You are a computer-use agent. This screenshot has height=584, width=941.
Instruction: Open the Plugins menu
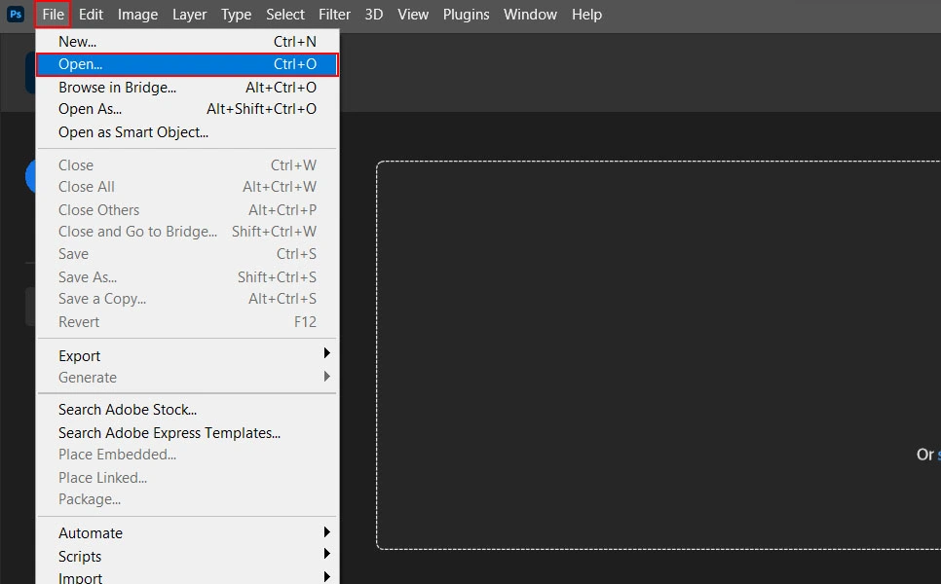point(466,15)
